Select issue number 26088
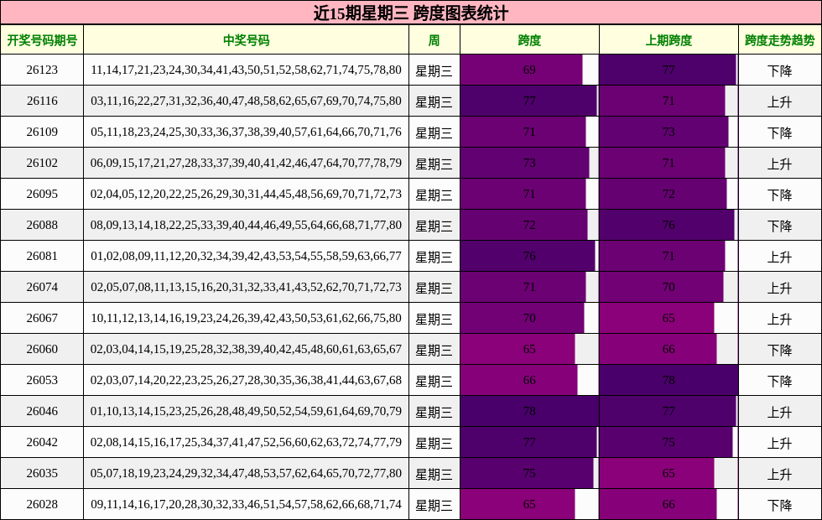 pos(42,225)
